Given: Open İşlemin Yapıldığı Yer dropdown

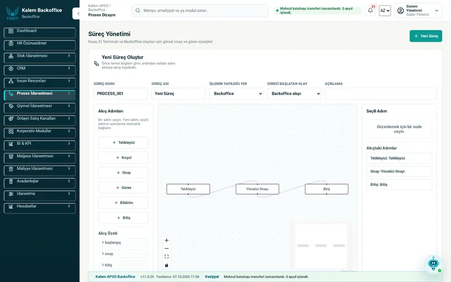Looking at the screenshot, I should click(x=236, y=94).
